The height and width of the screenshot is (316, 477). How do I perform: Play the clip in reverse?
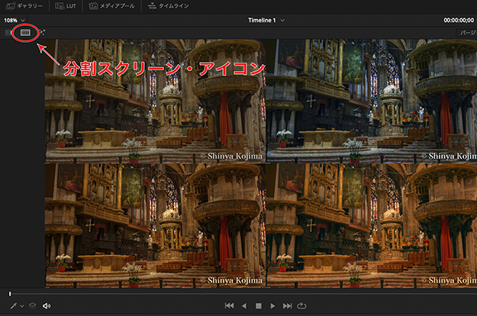point(244,305)
